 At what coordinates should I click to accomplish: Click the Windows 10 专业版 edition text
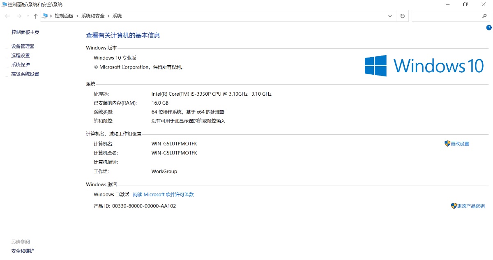[x=115, y=58]
